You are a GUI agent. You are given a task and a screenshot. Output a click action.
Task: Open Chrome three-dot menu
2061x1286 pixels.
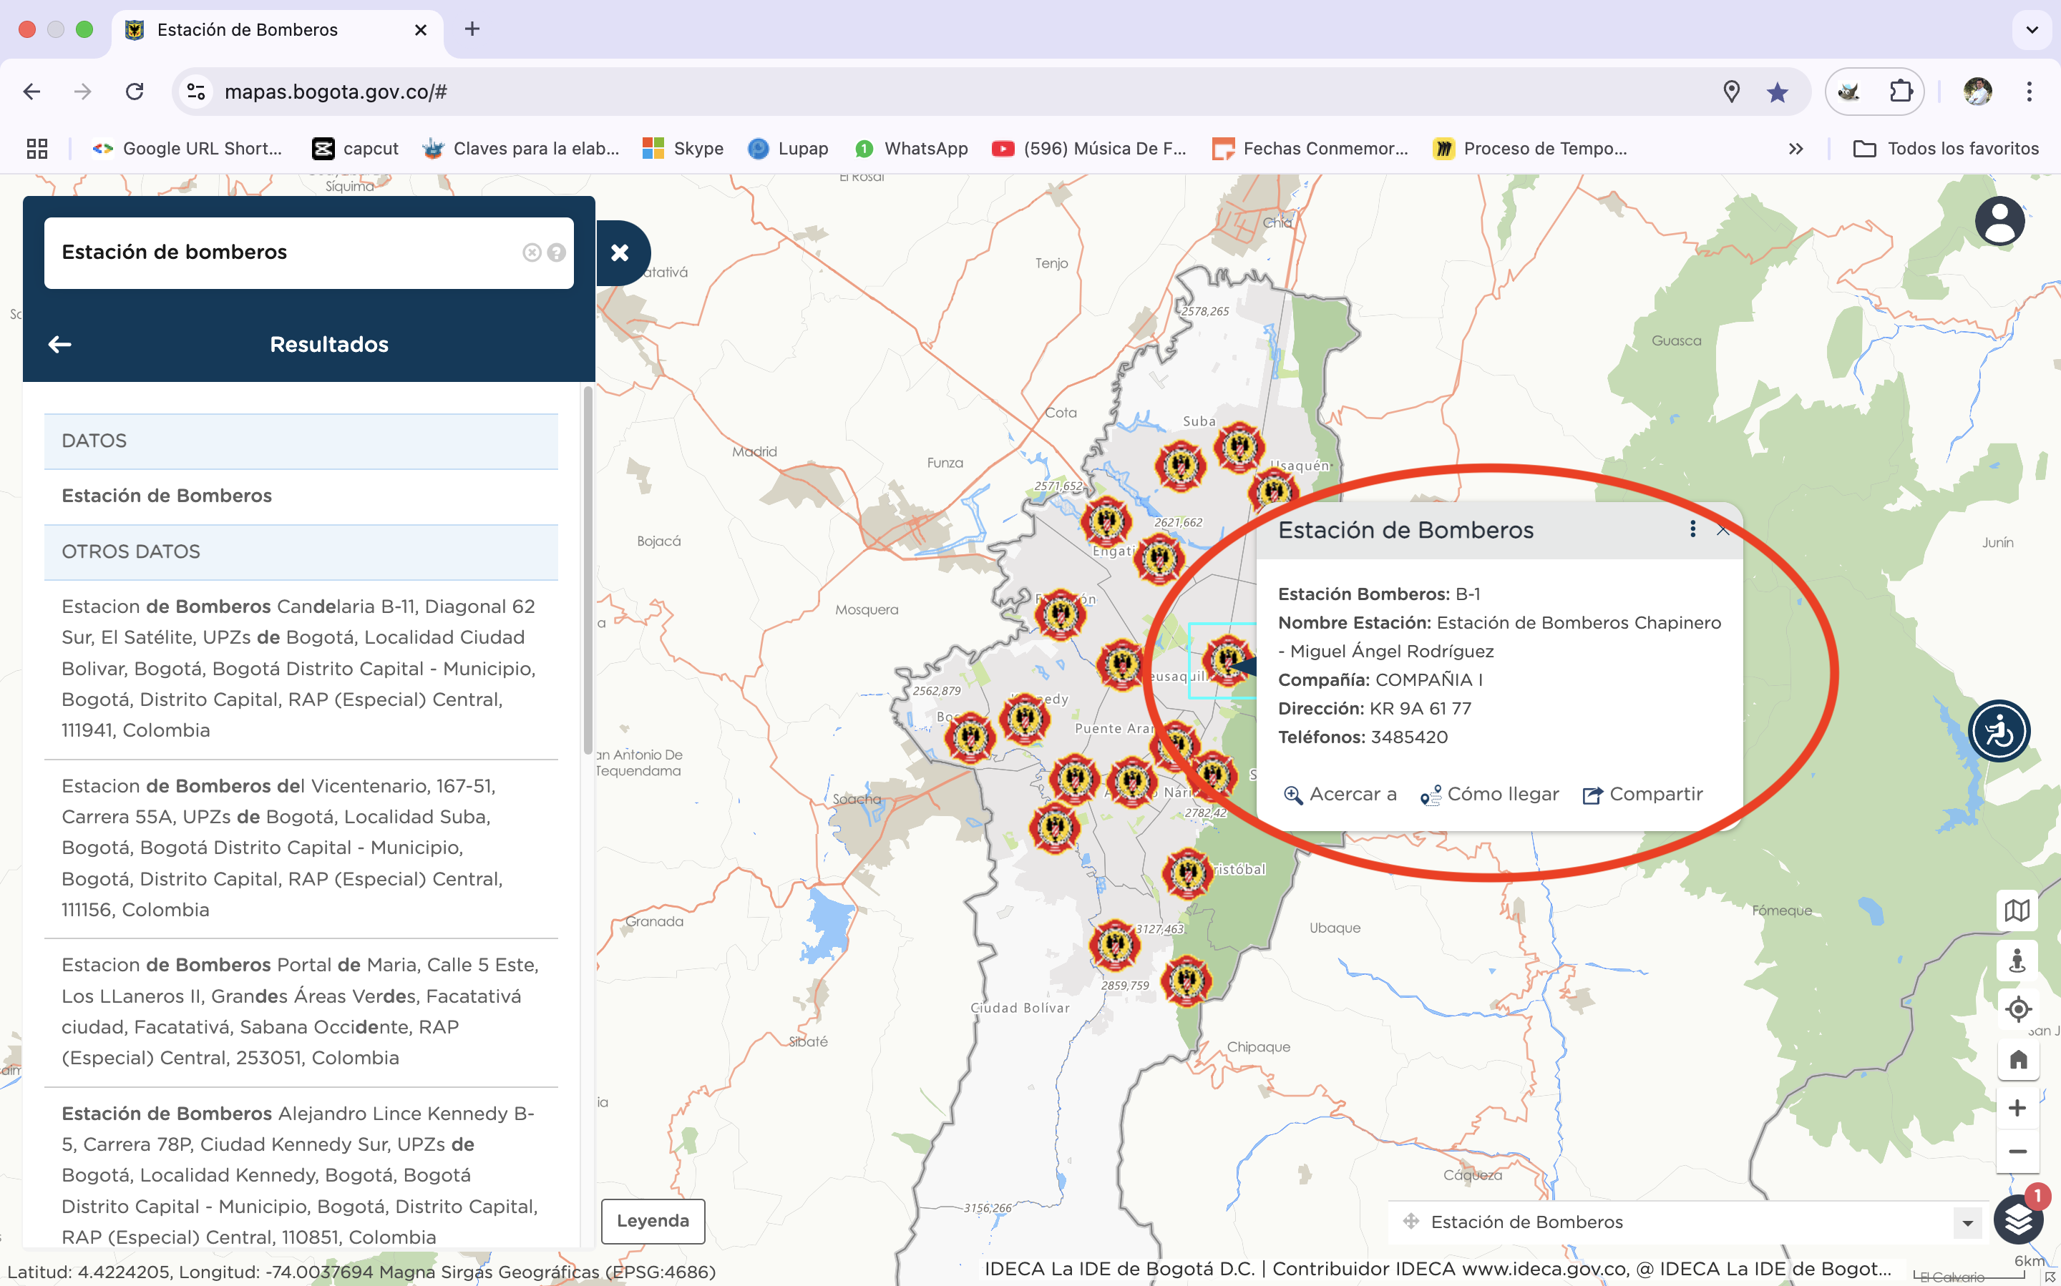pyautogui.click(x=2030, y=91)
